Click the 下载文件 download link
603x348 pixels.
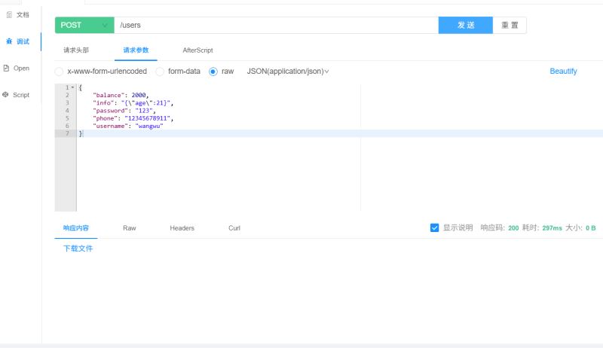pos(78,249)
